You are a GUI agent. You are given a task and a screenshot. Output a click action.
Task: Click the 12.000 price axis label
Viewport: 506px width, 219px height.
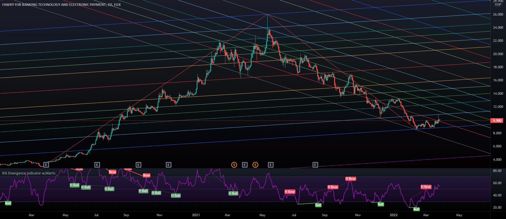click(498, 107)
